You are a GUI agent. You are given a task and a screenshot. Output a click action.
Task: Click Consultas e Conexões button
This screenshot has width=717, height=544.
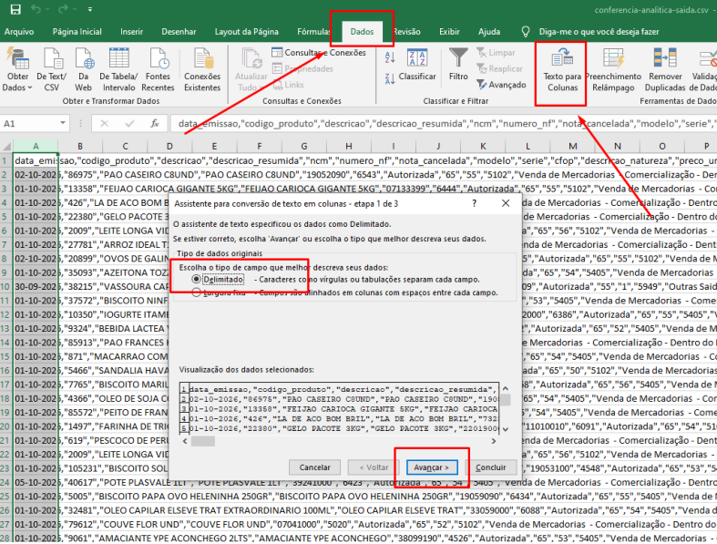click(319, 53)
